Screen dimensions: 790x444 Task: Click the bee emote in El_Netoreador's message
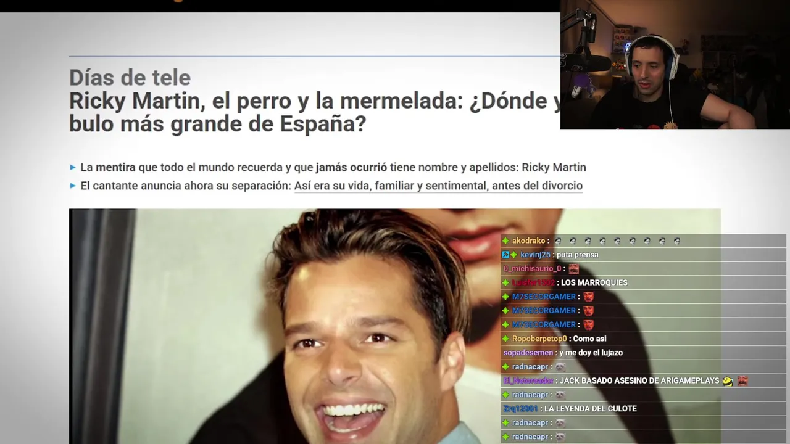[x=728, y=381]
